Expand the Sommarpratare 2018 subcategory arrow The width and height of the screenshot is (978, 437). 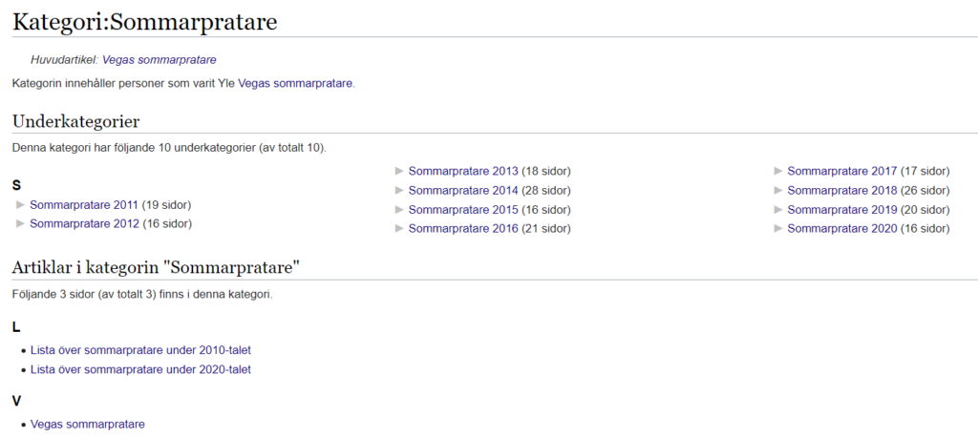(x=778, y=191)
